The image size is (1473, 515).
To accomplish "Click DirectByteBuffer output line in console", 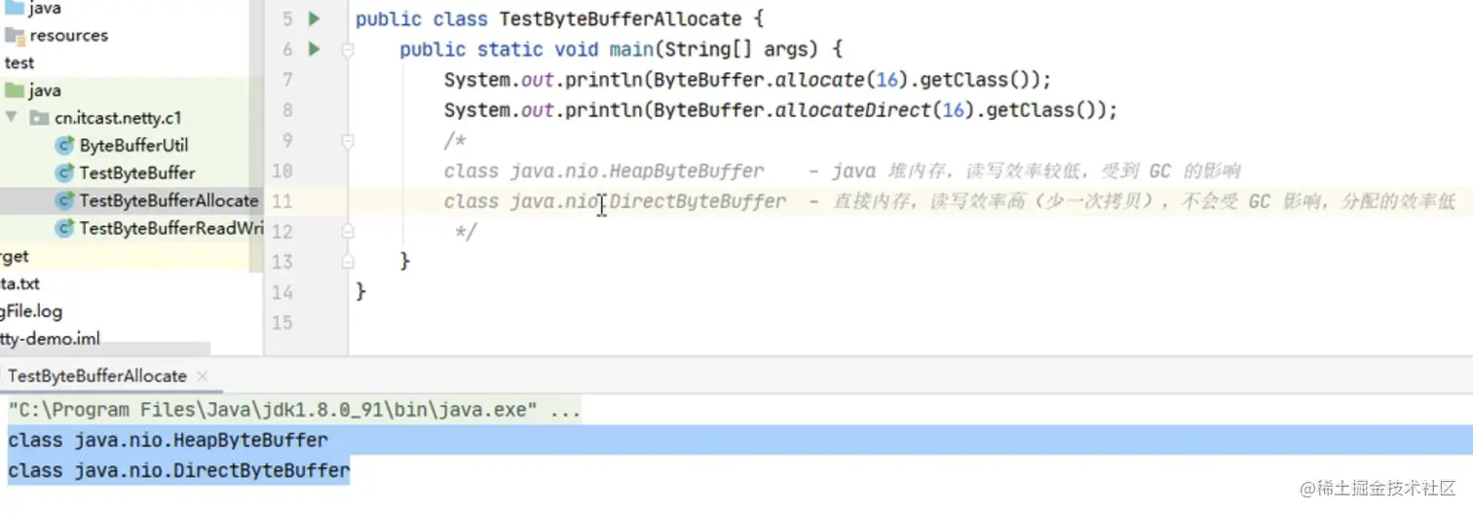I will [x=178, y=470].
